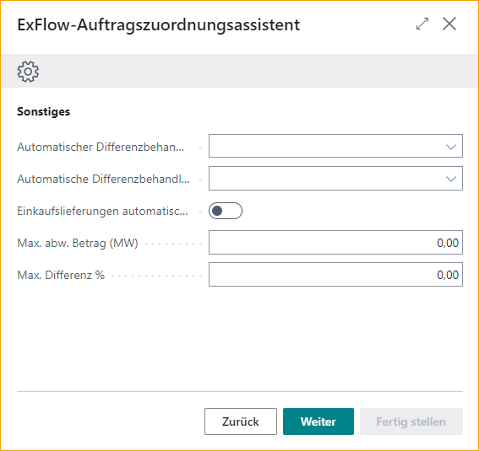The width and height of the screenshot is (479, 451).
Task: Click the Max. Differenz % label
Action: pos(61,275)
